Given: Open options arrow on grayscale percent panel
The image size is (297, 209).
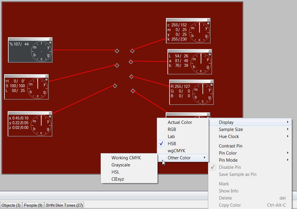Looking at the screenshot, I should click(50, 43).
